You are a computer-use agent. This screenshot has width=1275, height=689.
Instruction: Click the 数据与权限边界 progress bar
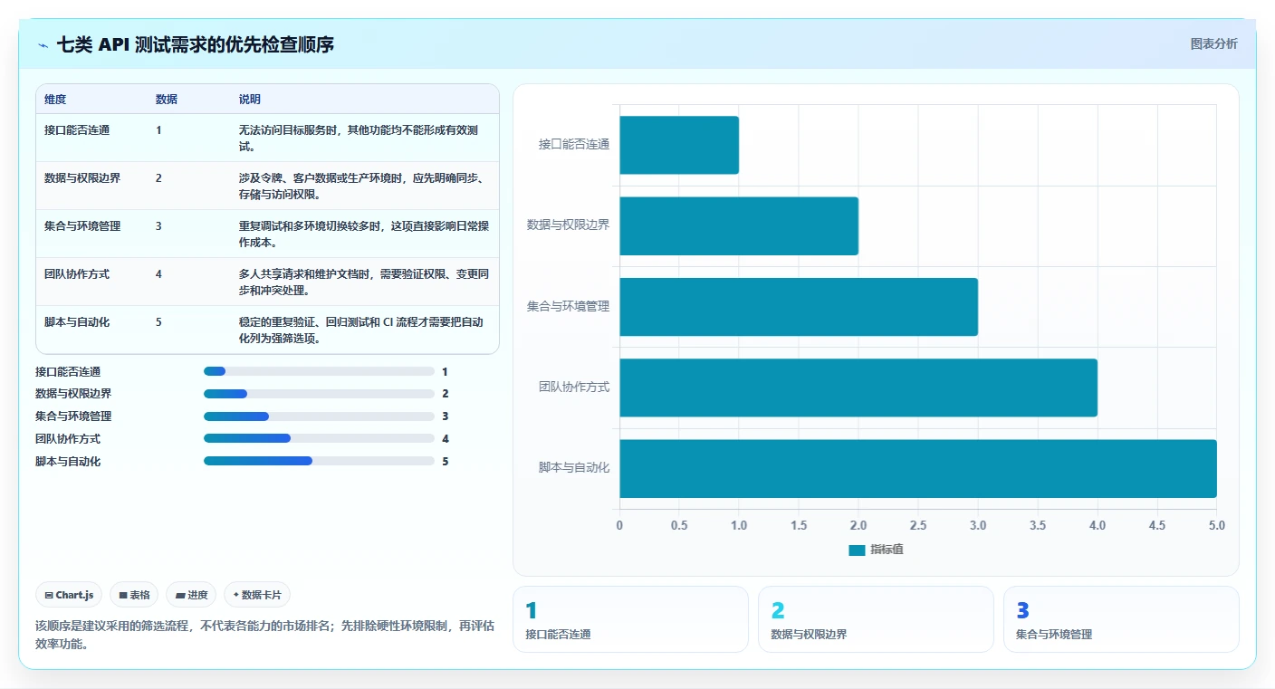tap(319, 394)
